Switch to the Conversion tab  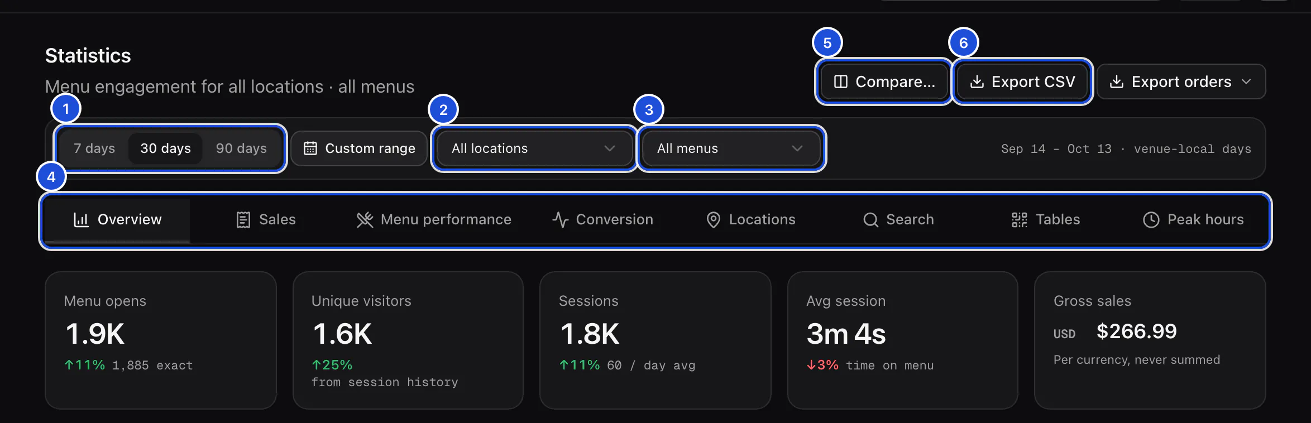603,220
